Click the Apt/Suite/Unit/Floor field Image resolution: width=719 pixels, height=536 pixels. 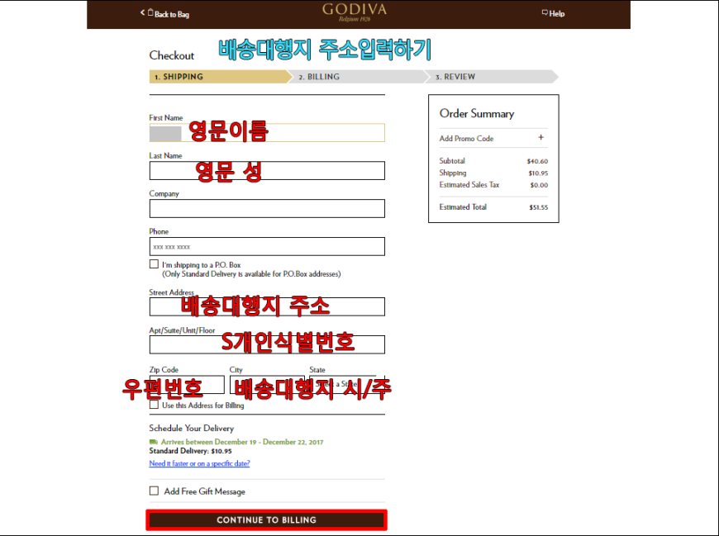(x=267, y=344)
